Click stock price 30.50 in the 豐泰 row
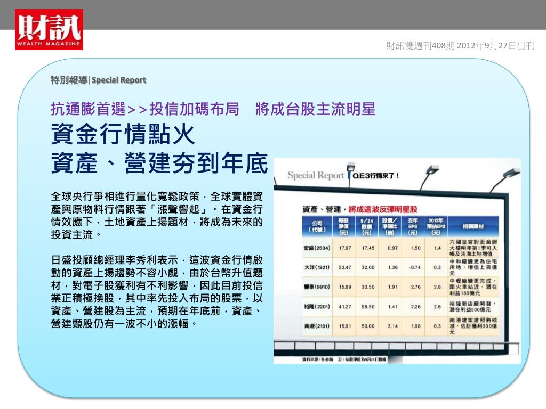This screenshot has height=409, width=546. tap(368, 287)
